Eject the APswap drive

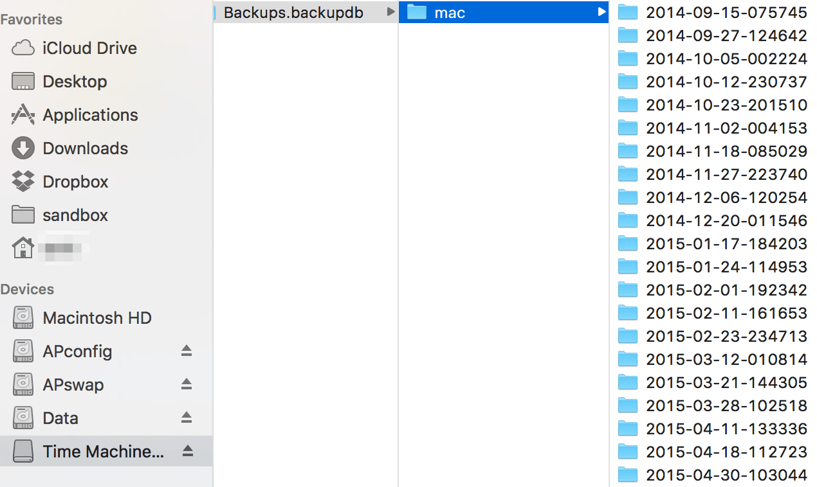point(187,384)
